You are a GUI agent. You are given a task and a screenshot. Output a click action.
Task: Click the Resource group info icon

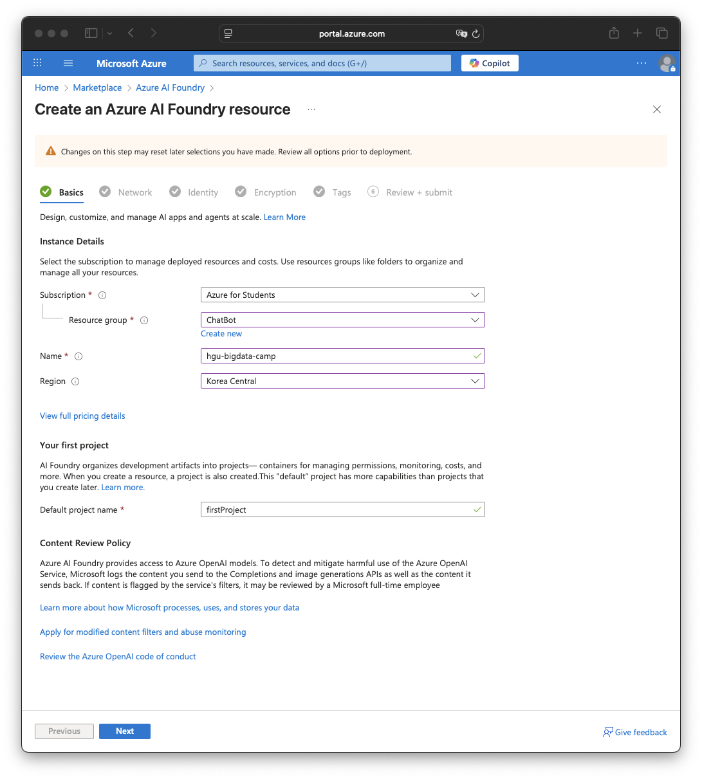coord(144,320)
